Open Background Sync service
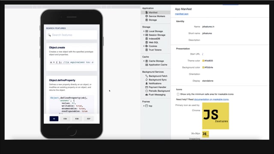Screen dimensions: 274x154 point(158,80)
